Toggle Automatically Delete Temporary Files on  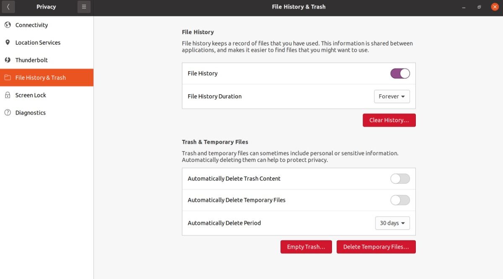coord(400,200)
